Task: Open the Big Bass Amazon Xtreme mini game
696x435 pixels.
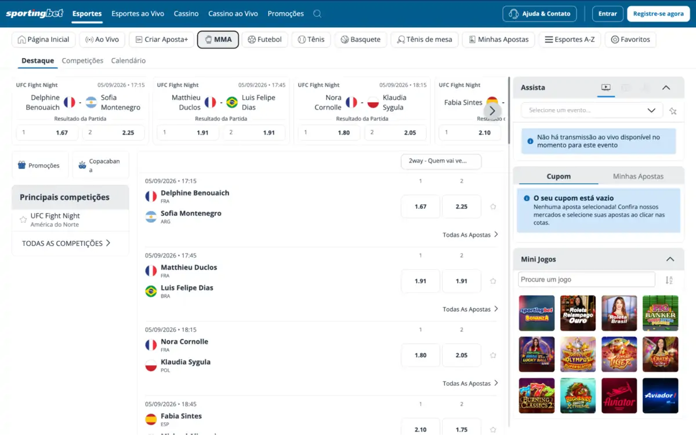Action: (578, 396)
